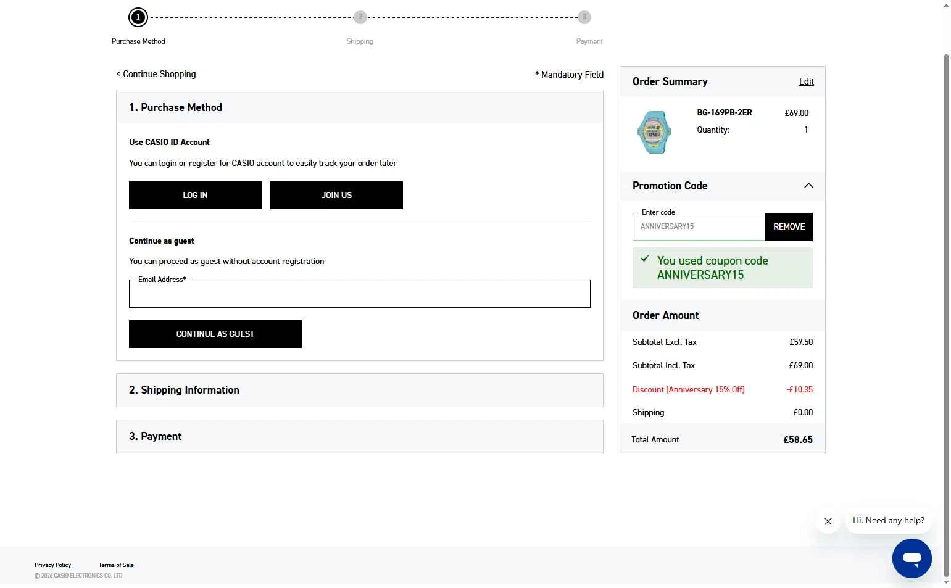Focus the Email Address input field

click(360, 294)
